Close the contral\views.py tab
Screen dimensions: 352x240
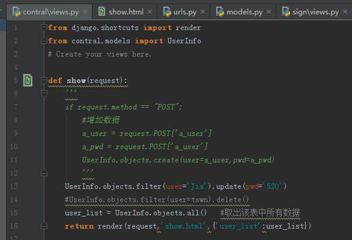tap(85, 11)
